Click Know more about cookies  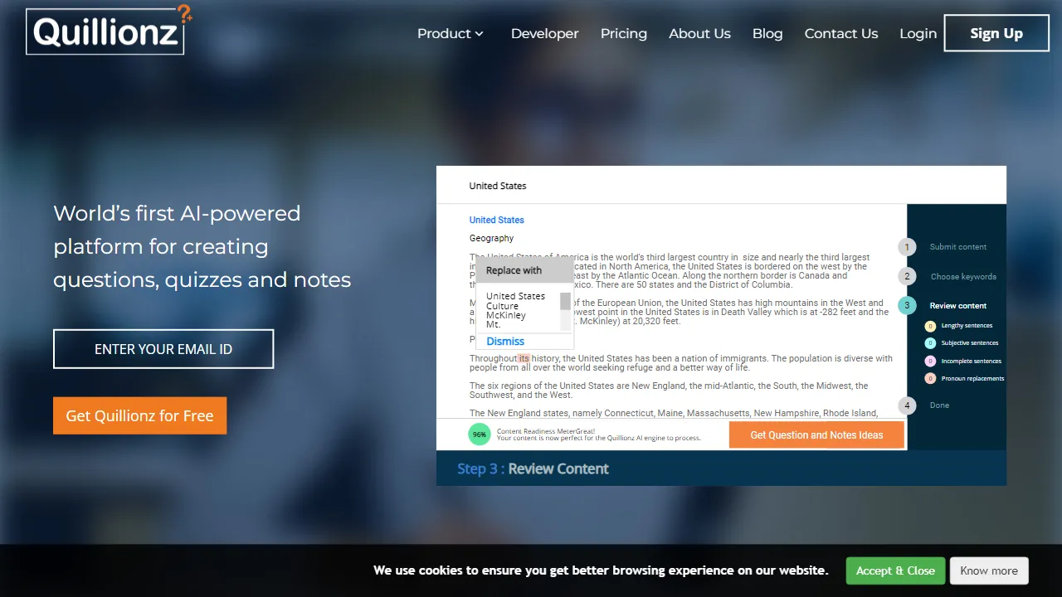[989, 570]
